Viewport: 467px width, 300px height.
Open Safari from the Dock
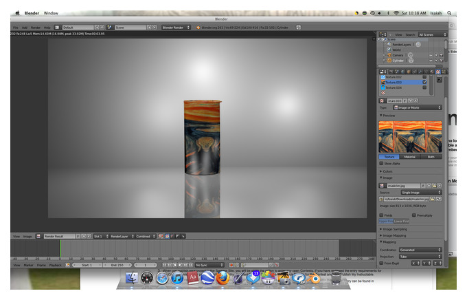(x=162, y=278)
